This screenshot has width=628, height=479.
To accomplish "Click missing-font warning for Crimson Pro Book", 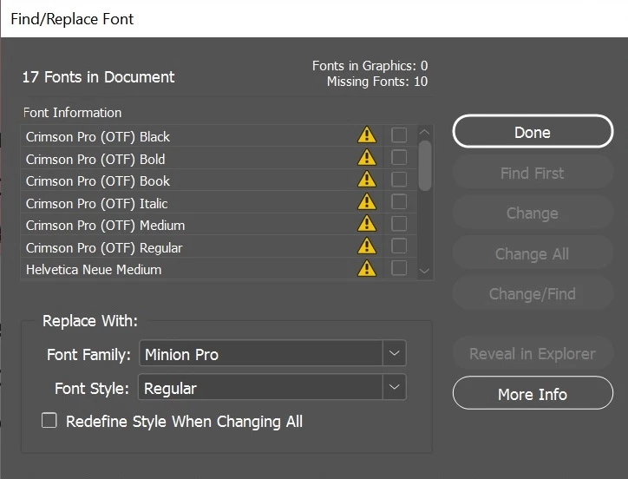I will (x=367, y=180).
